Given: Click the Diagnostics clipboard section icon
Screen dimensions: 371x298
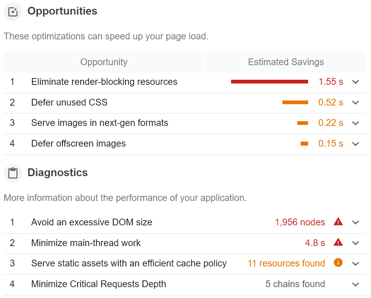Looking at the screenshot, I should click(13, 173).
